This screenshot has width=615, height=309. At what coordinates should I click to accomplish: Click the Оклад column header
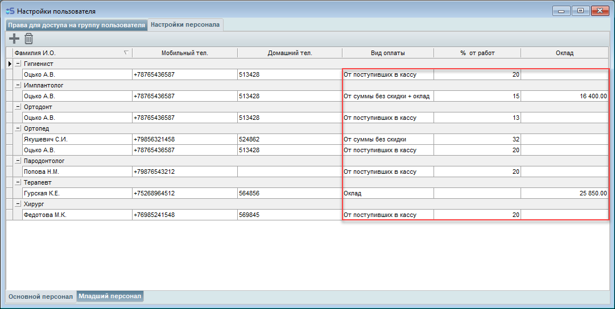(564, 53)
